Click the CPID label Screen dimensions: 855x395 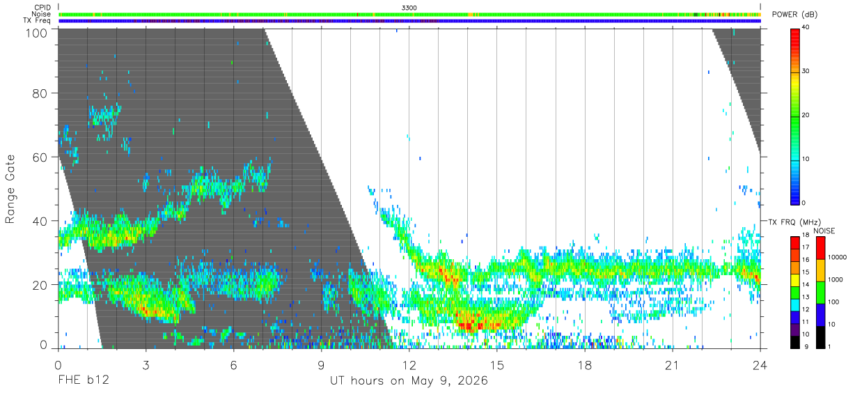click(x=42, y=7)
